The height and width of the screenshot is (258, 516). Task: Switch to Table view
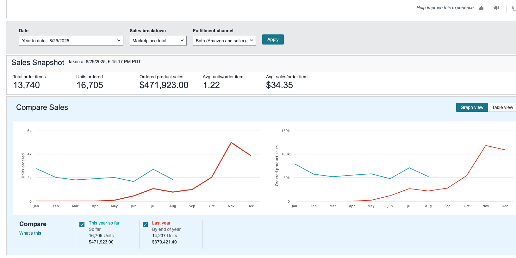pos(502,107)
